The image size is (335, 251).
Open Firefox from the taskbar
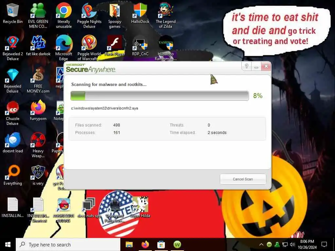click(x=145, y=244)
